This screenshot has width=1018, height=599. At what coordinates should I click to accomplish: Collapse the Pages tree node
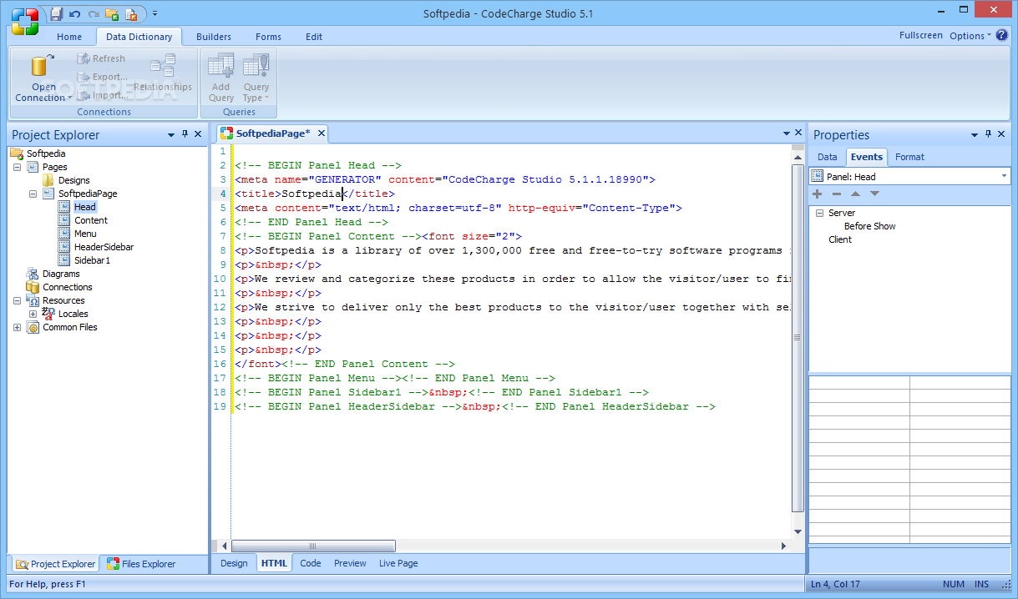(17, 167)
